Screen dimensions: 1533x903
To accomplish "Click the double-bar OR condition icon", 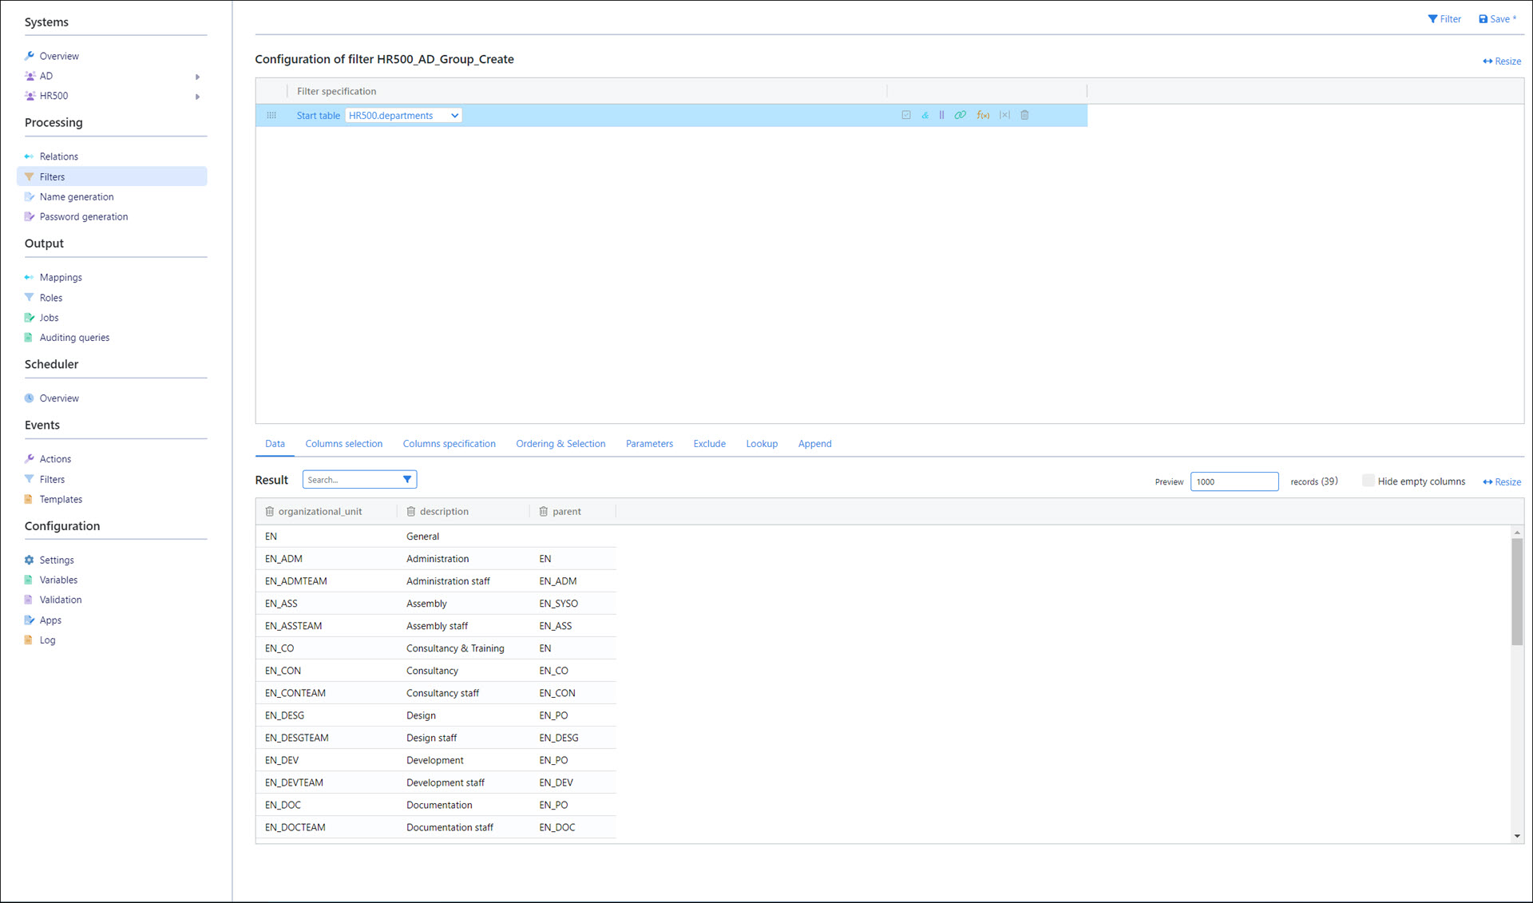I will click(x=942, y=115).
